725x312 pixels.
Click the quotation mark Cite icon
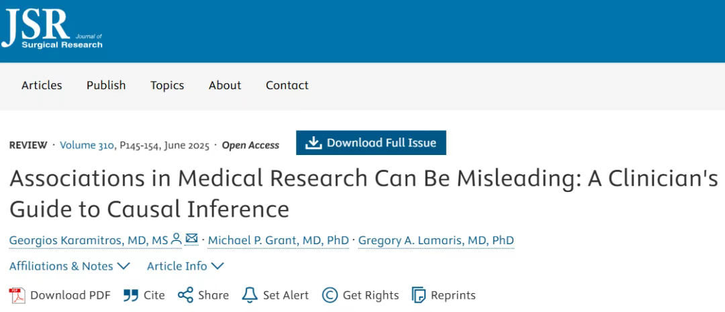(x=131, y=295)
